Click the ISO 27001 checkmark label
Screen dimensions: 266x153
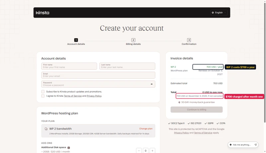(x=195, y=123)
